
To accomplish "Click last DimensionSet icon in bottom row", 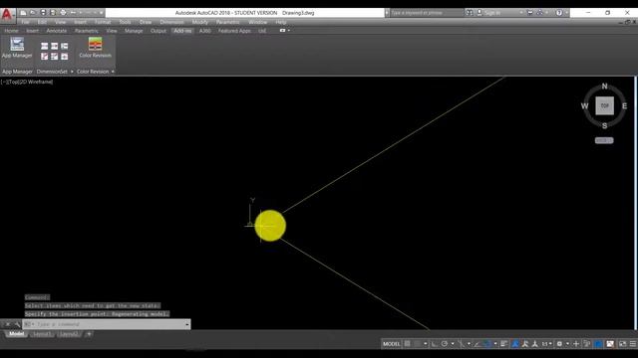I will click(64, 57).
